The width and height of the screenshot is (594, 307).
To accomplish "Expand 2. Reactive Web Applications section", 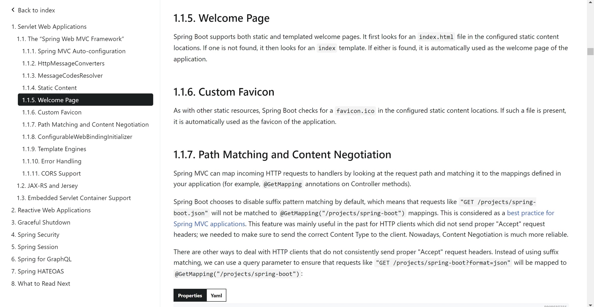I will 51,210.
